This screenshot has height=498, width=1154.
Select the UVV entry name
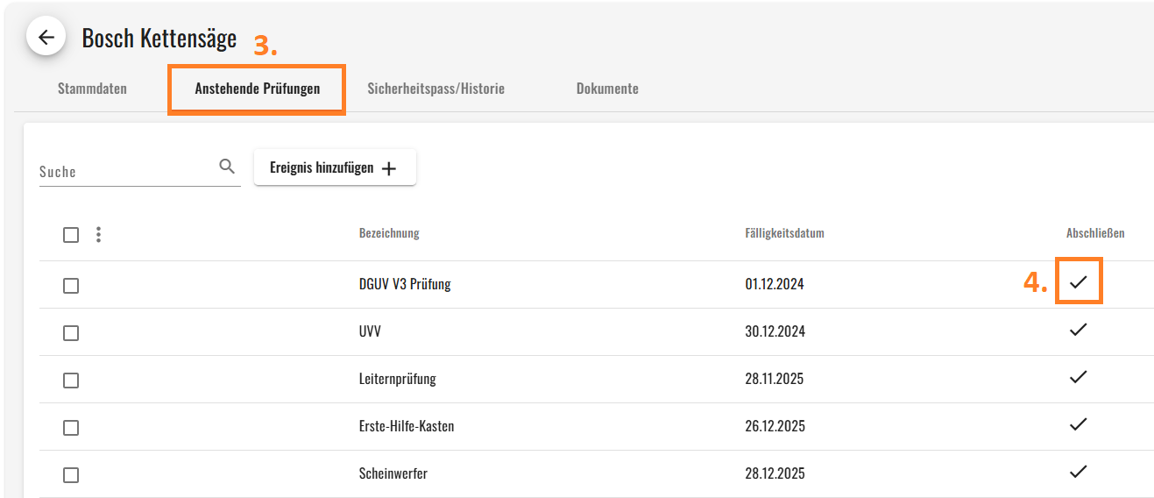370,331
